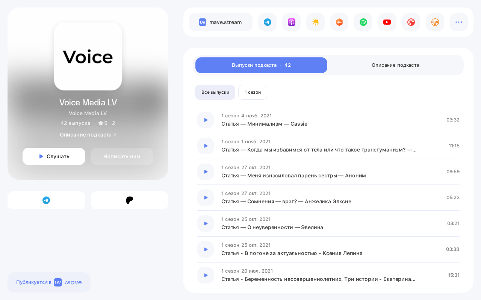
Task: Open the orange Castbox platform icon
Action: click(x=339, y=22)
